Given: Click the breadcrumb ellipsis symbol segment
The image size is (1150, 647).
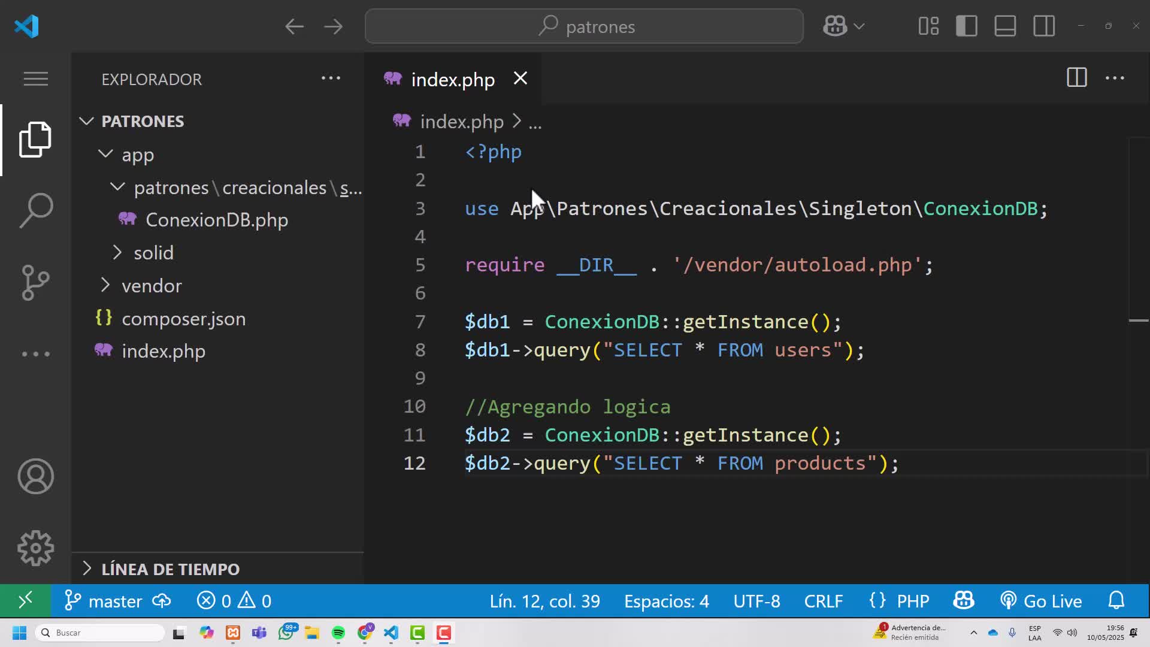Looking at the screenshot, I should pos(535,123).
